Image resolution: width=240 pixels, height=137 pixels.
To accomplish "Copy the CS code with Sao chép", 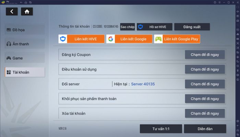I will pos(127,27).
